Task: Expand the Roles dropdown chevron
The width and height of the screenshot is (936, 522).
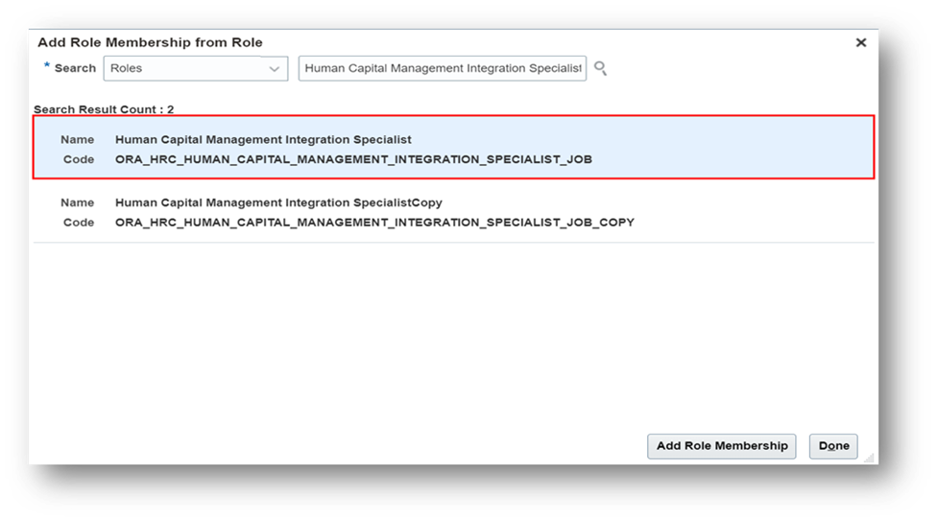Action: (274, 68)
